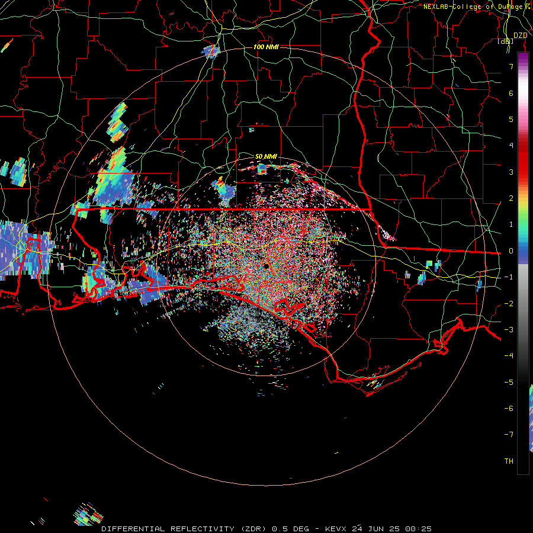533x533 pixels.
Task: Click the "100 NMI" range ring label
Action: coord(266,47)
